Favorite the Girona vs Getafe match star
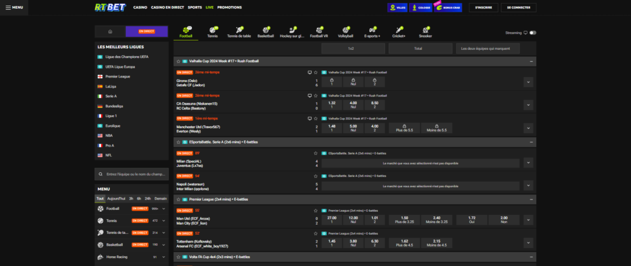Viewport: 631px width, 266px height. 315,72
